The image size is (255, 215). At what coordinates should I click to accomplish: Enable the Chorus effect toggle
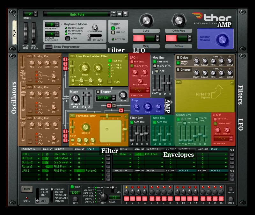(x=178, y=69)
